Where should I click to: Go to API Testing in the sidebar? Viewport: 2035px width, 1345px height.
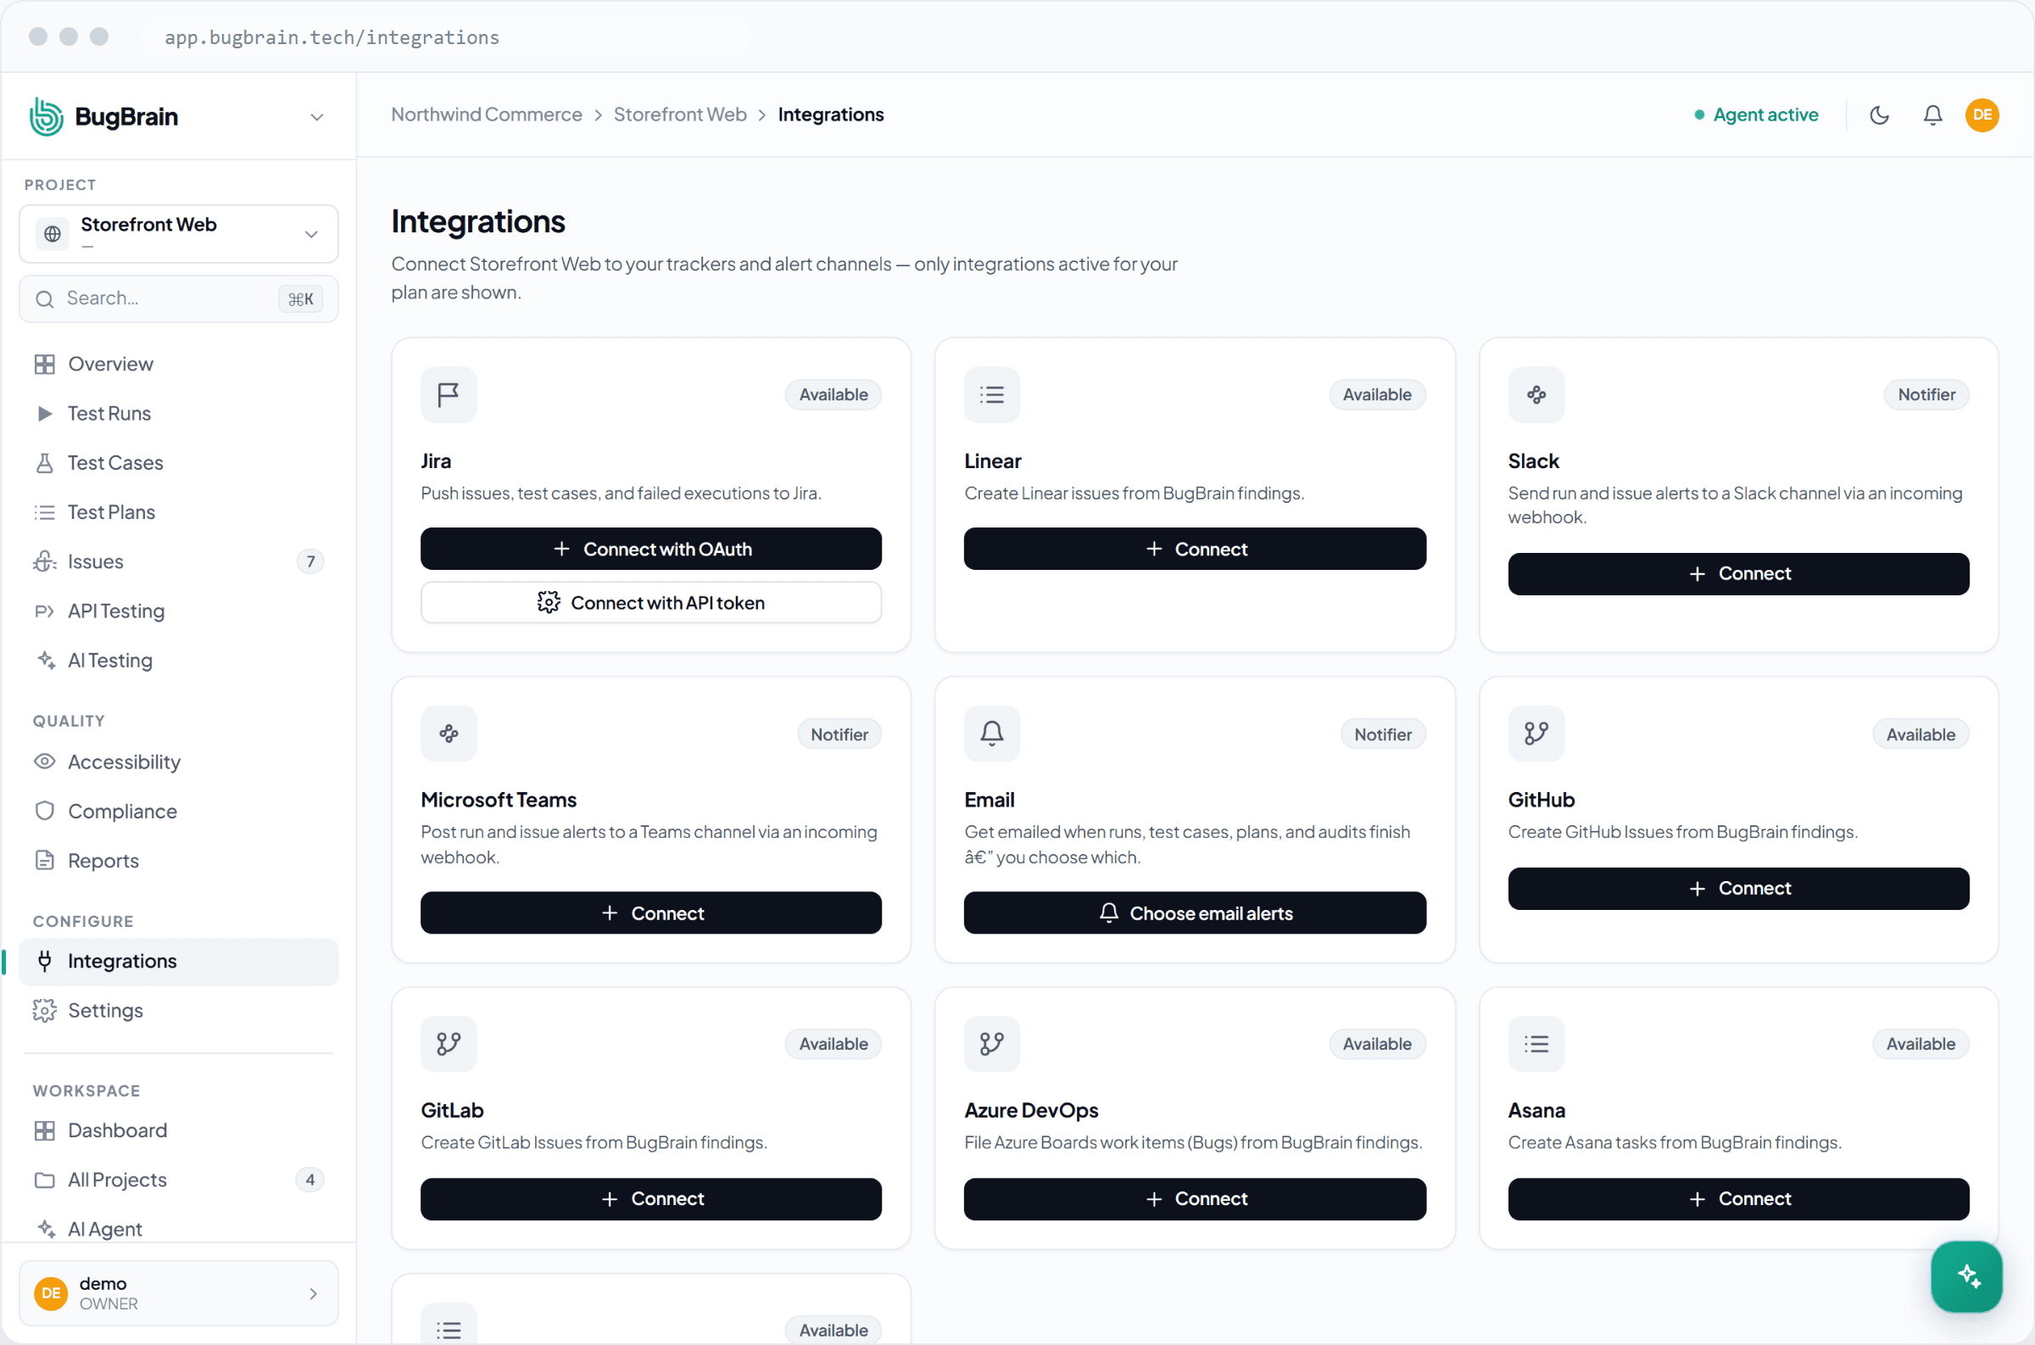(x=178, y=611)
